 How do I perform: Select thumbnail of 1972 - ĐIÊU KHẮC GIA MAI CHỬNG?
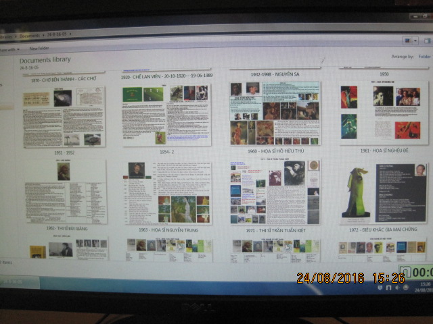coord(384,193)
